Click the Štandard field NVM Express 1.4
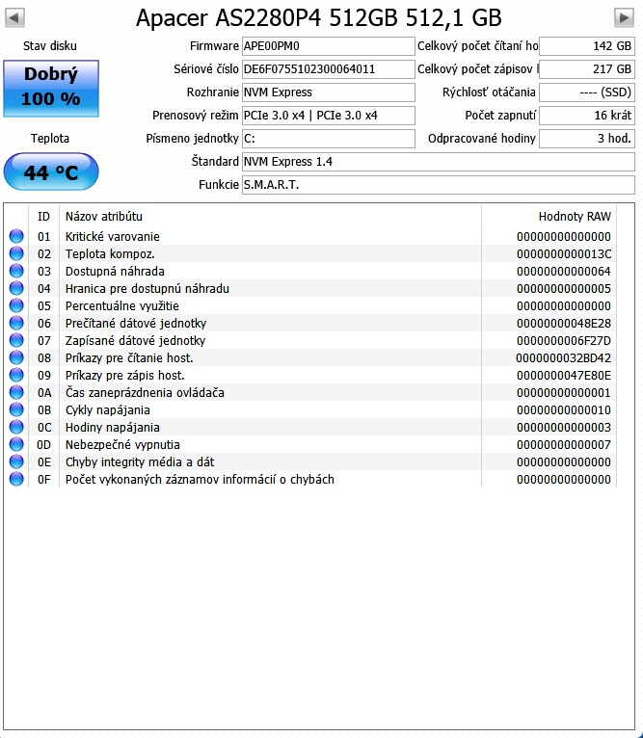 tap(438, 162)
